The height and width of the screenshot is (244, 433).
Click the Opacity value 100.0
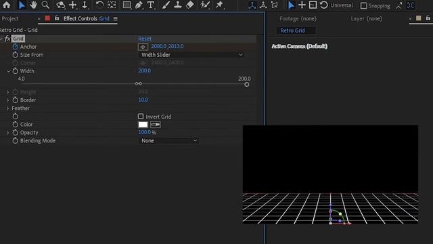(x=144, y=132)
